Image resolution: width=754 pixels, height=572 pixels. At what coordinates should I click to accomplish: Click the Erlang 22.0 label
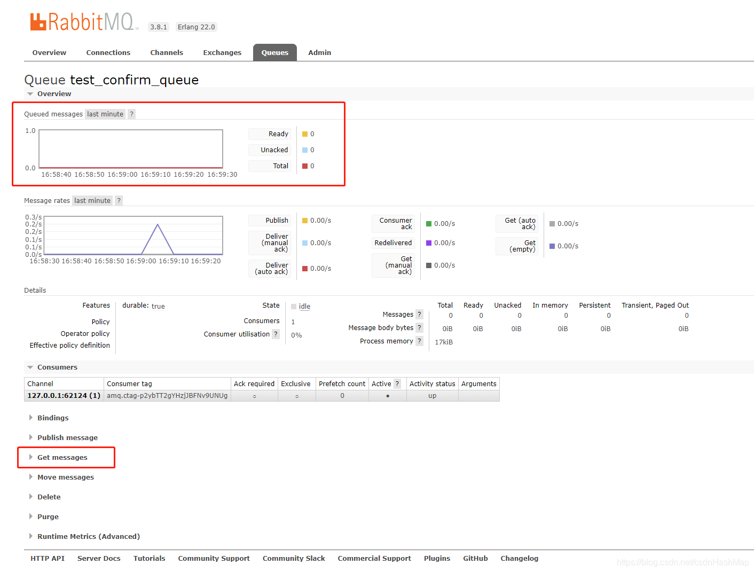[x=197, y=27]
